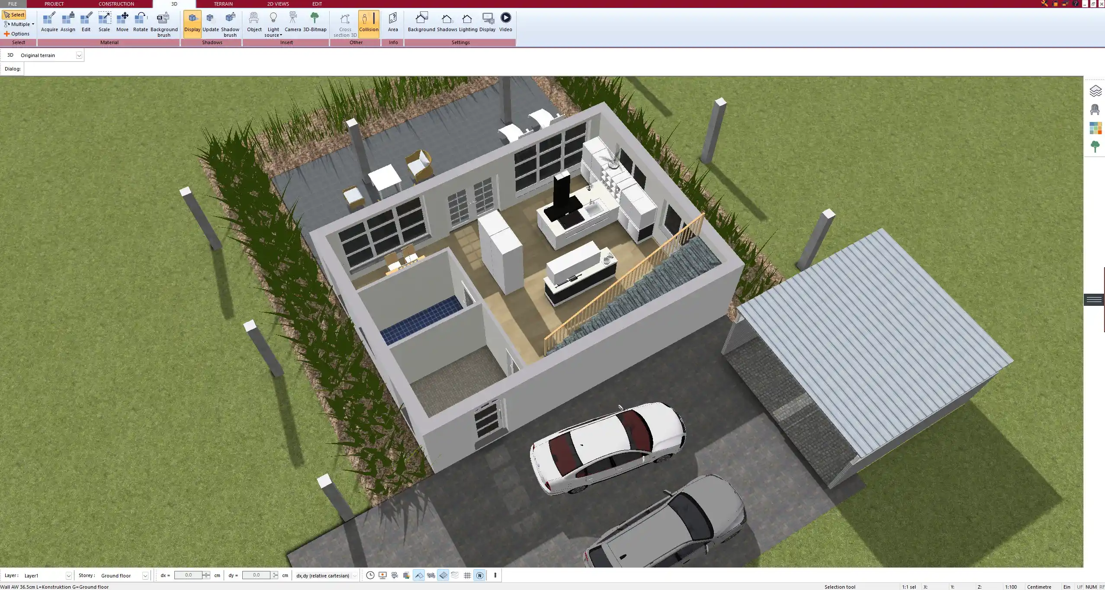Start a Video recording
This screenshot has width=1105, height=590.
coord(505,22)
